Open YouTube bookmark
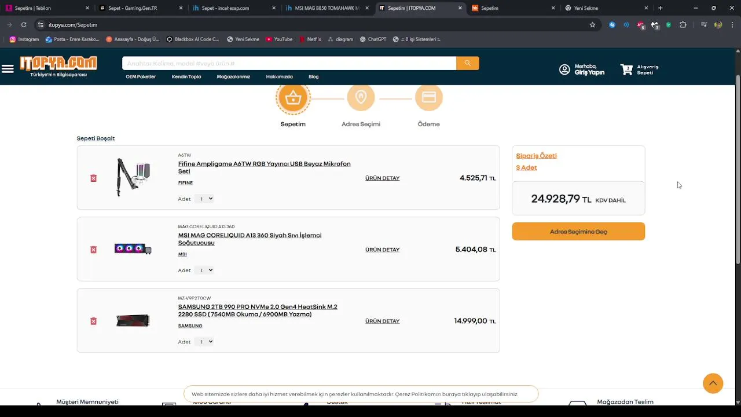Screen dimensions: 741x417 pos(279,39)
